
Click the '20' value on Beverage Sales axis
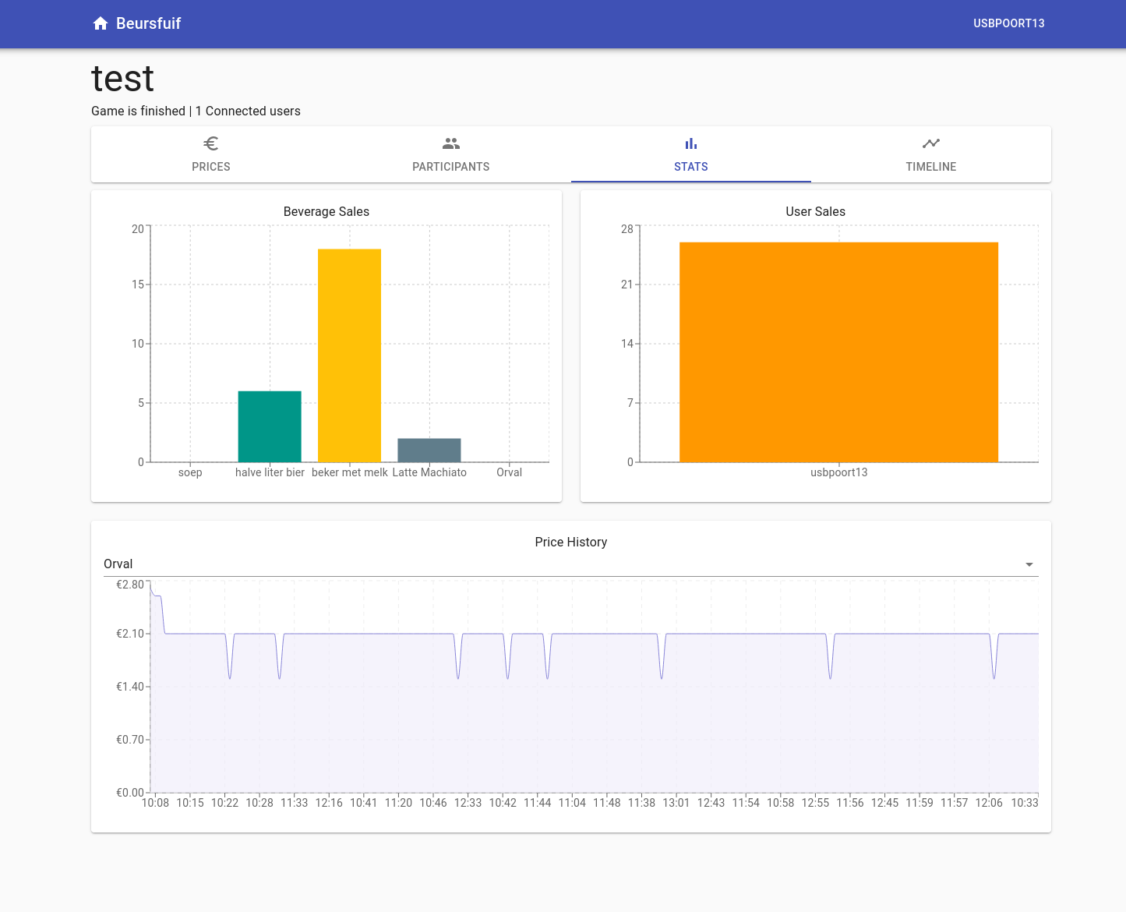click(x=138, y=229)
